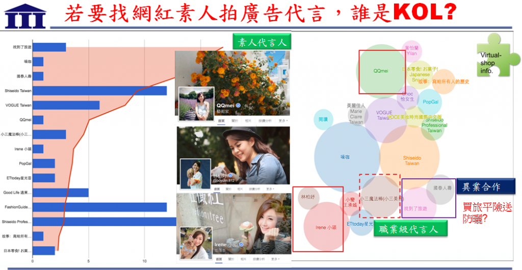The height and width of the screenshot is (270, 522).
Task: Open the 關於 tab on Irene 小頭's page
Action: click(x=232, y=259)
